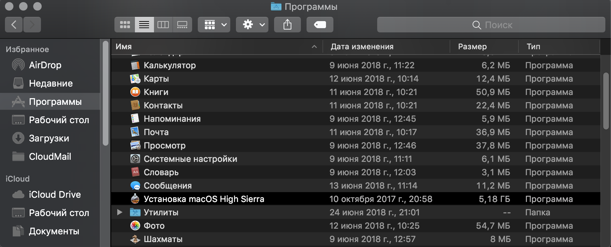The height and width of the screenshot is (247, 611).
Task: Click the Утилиты folder icon
Action: pos(135,212)
